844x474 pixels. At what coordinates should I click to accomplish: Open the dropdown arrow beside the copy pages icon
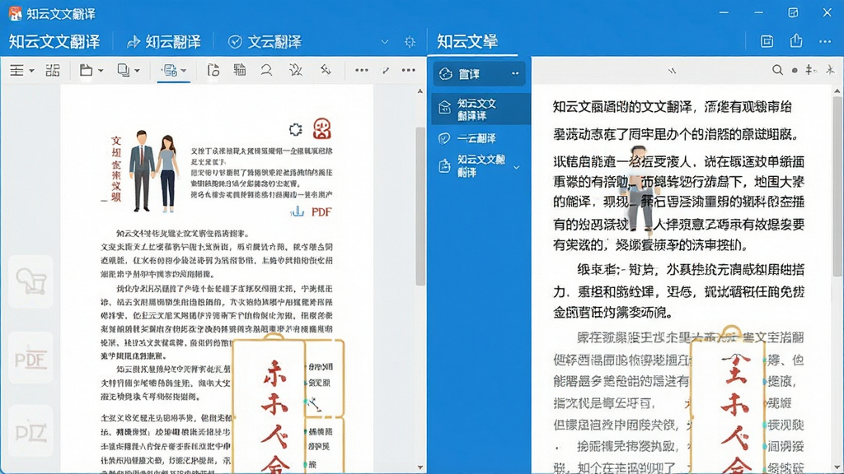point(138,71)
